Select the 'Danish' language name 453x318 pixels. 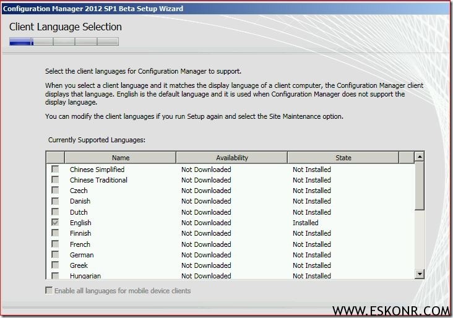click(x=80, y=201)
